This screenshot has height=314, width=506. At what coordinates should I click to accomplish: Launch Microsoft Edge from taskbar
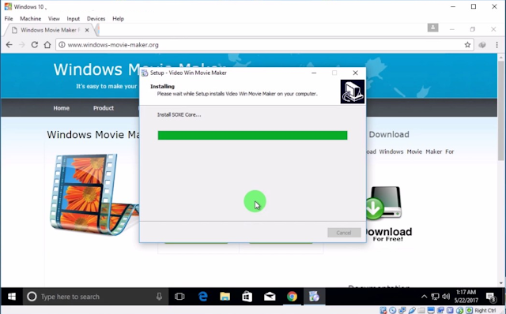(202, 297)
